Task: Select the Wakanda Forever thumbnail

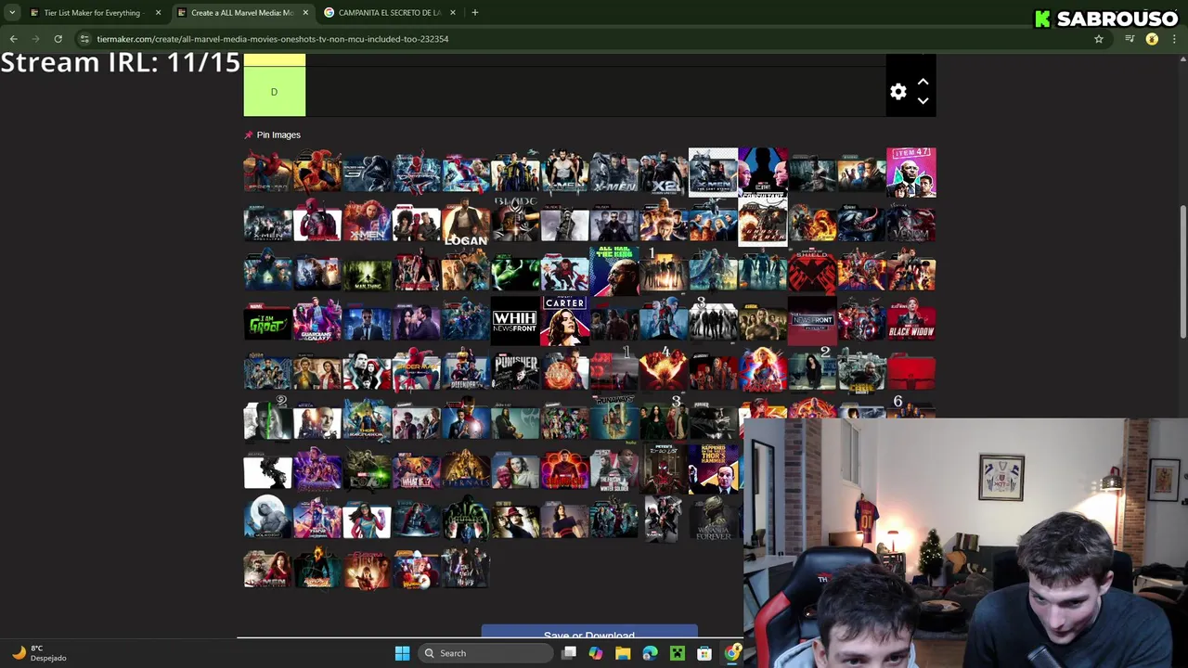Action: pos(713,520)
